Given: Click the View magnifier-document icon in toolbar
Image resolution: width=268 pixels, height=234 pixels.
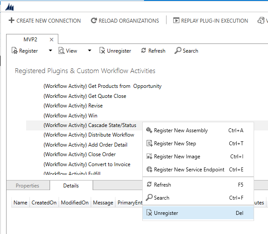Looking at the screenshot, I should pos(61,50).
